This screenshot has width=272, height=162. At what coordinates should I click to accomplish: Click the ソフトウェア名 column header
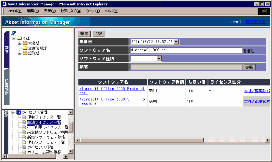tap(113, 82)
